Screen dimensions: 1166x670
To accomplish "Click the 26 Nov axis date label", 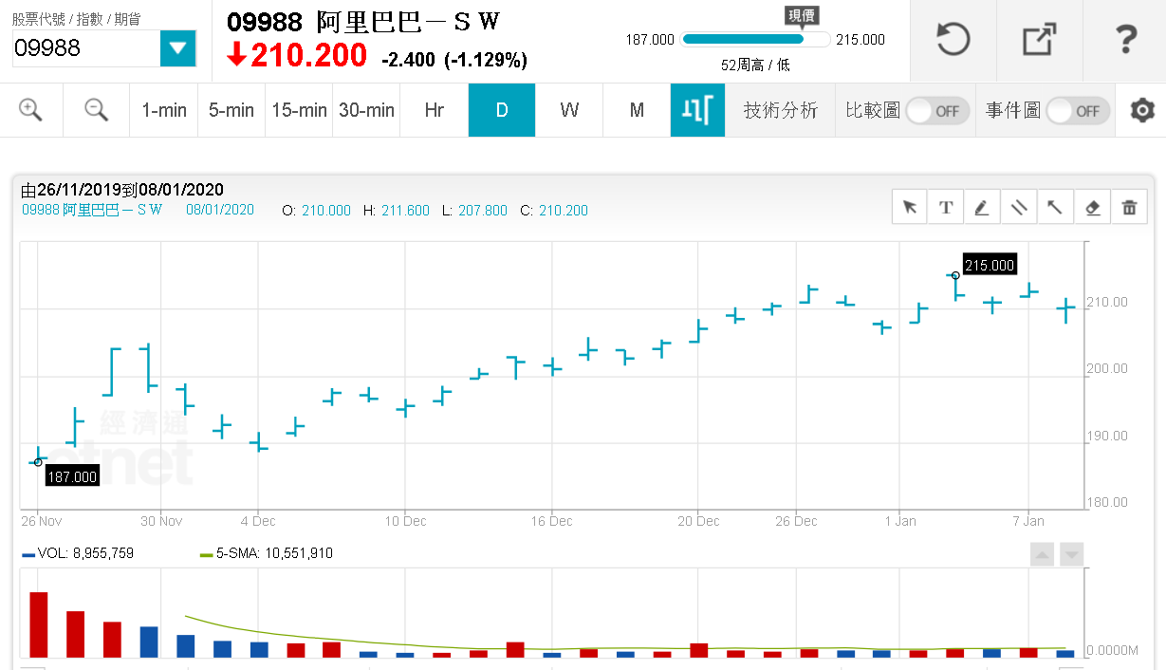I will pyautogui.click(x=41, y=521).
